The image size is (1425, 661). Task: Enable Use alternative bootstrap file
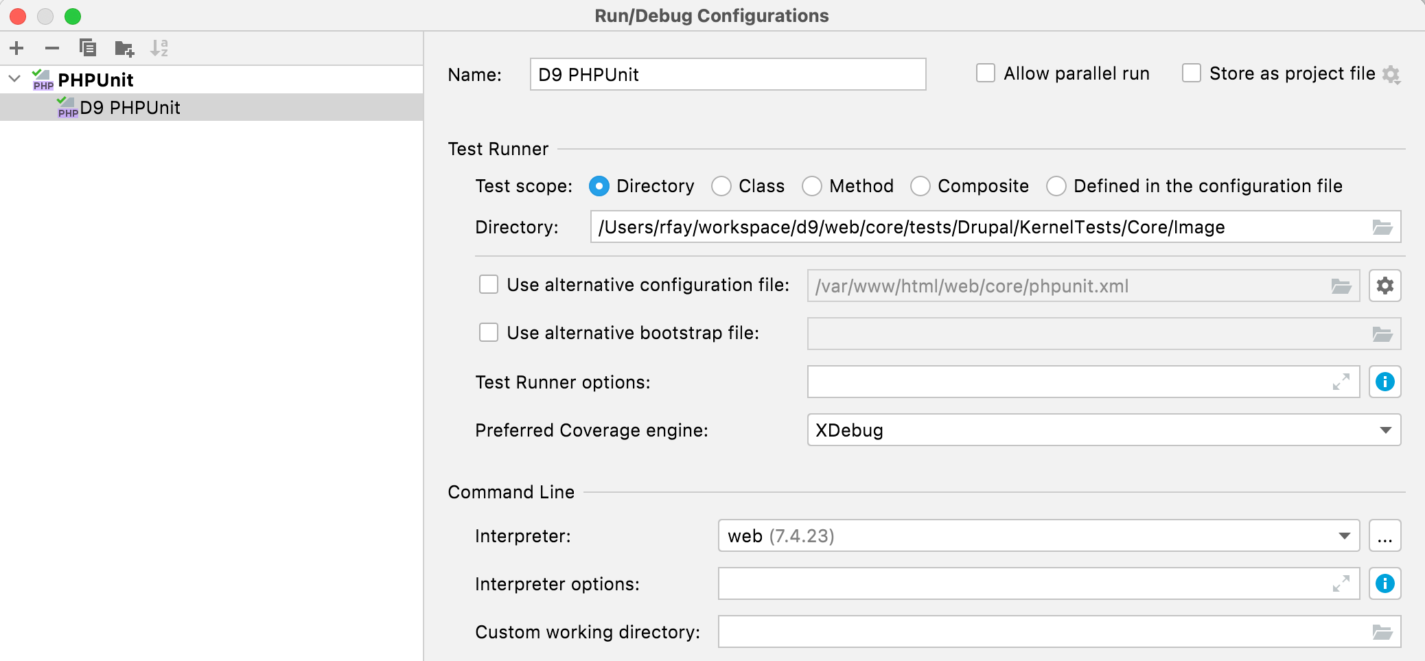tap(488, 332)
